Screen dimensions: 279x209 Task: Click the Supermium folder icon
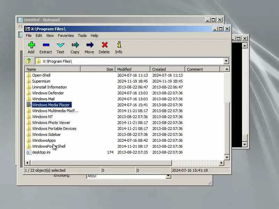(x=29, y=81)
